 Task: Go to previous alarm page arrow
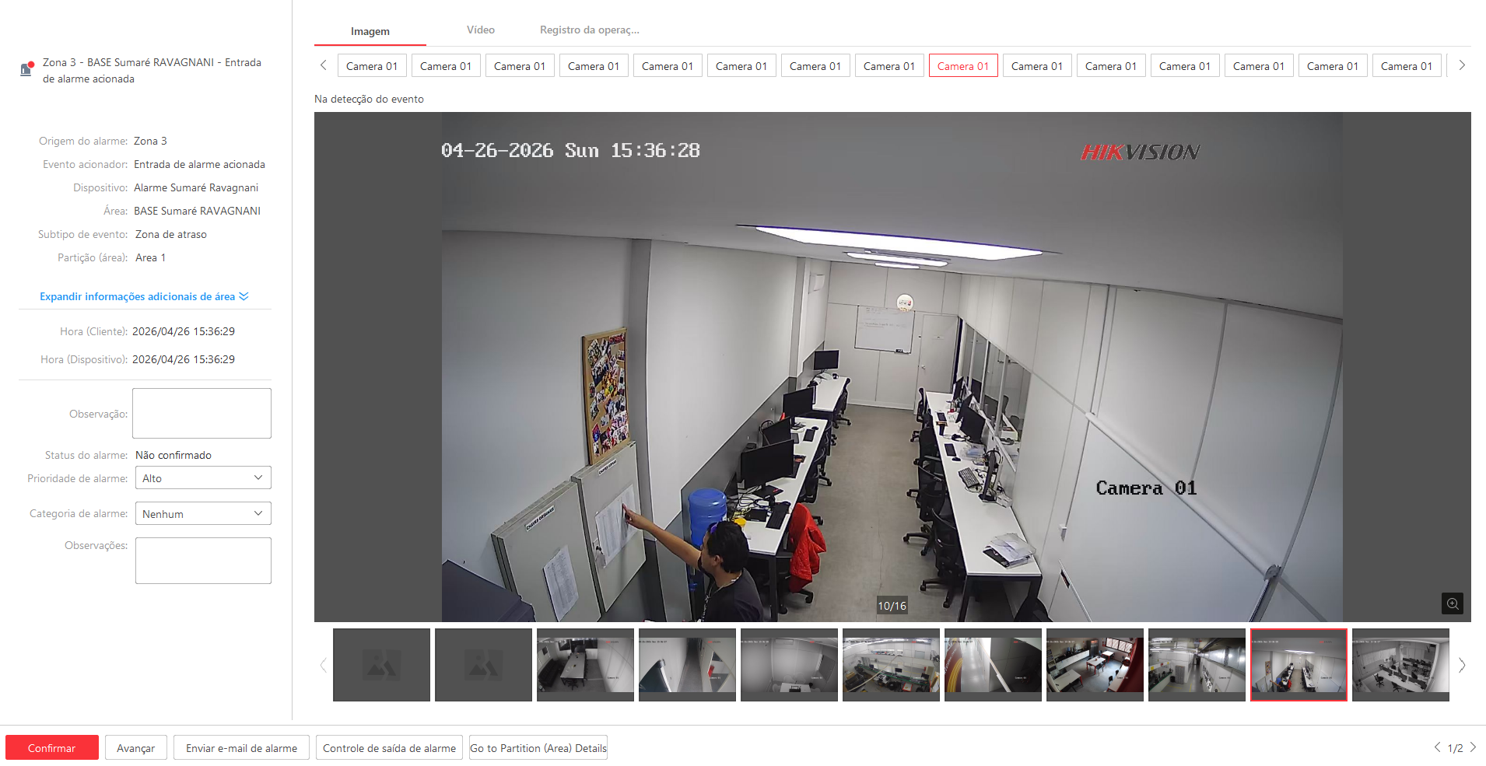pyautogui.click(x=1437, y=747)
